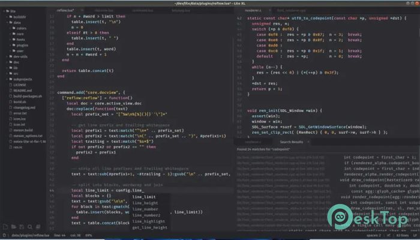Screen dimensions: 420x240
Task: Open the core folder in tree
Action: click(x=20, y=34)
